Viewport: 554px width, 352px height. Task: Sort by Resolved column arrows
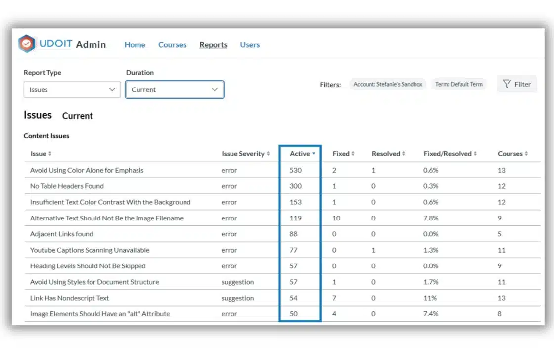point(403,154)
